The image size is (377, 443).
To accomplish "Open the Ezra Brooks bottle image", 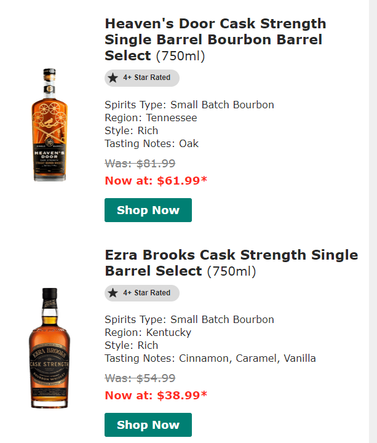I will (49, 348).
